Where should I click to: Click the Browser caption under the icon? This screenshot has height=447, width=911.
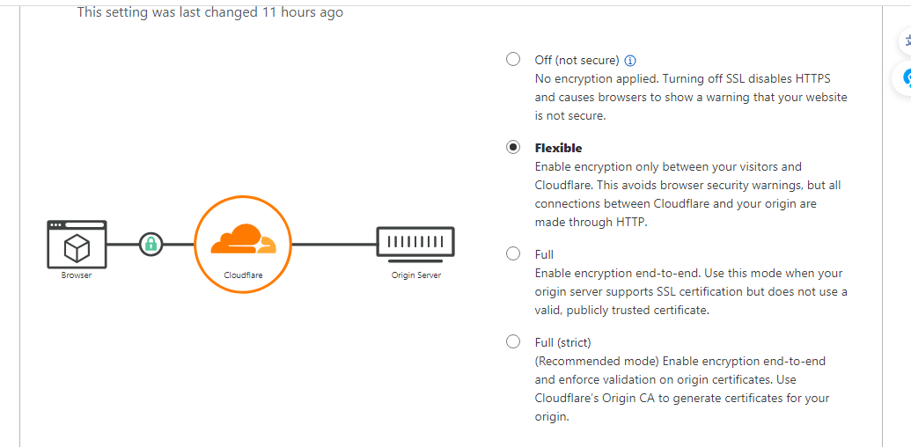77,275
